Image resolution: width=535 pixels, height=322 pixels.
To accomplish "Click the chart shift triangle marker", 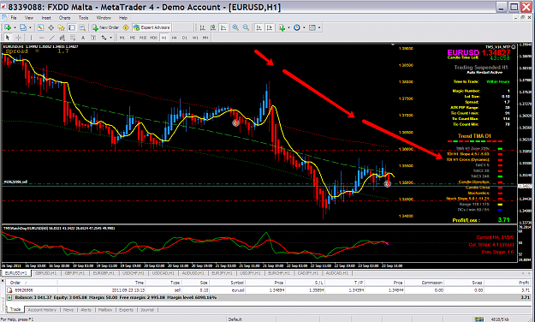I will point(393,45).
